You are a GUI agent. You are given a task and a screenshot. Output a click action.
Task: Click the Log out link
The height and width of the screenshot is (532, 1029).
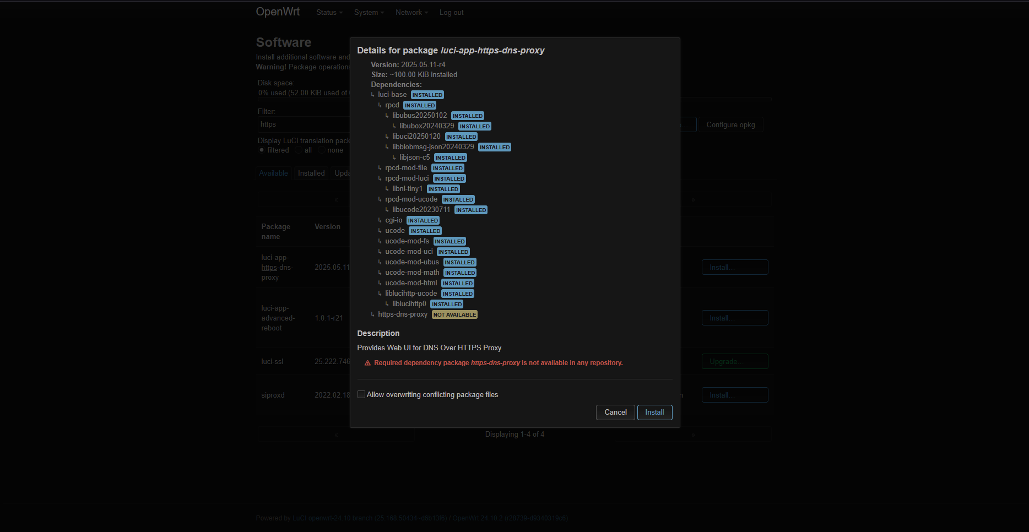pos(451,13)
